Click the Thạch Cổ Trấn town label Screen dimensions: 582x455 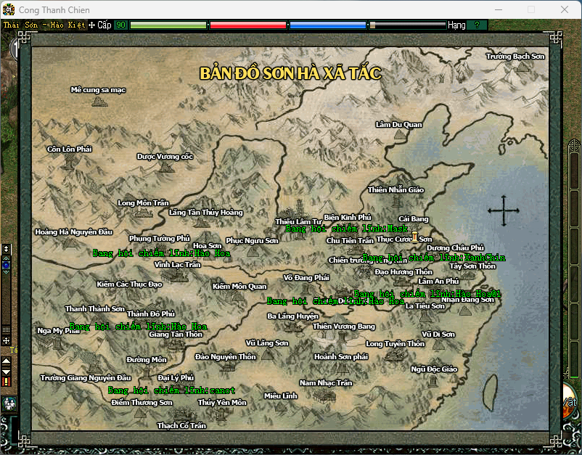click(x=181, y=425)
